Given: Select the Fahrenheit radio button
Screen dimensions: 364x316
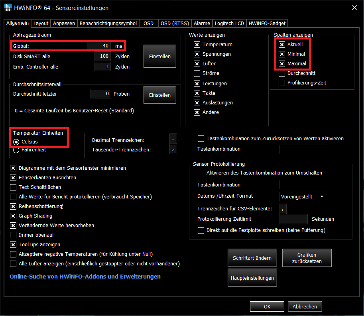Looking at the screenshot, I should 16,150.
